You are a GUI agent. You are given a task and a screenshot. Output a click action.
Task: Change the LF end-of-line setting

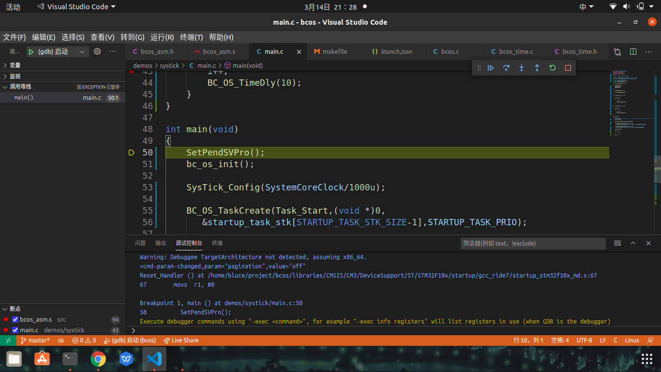[x=603, y=341]
